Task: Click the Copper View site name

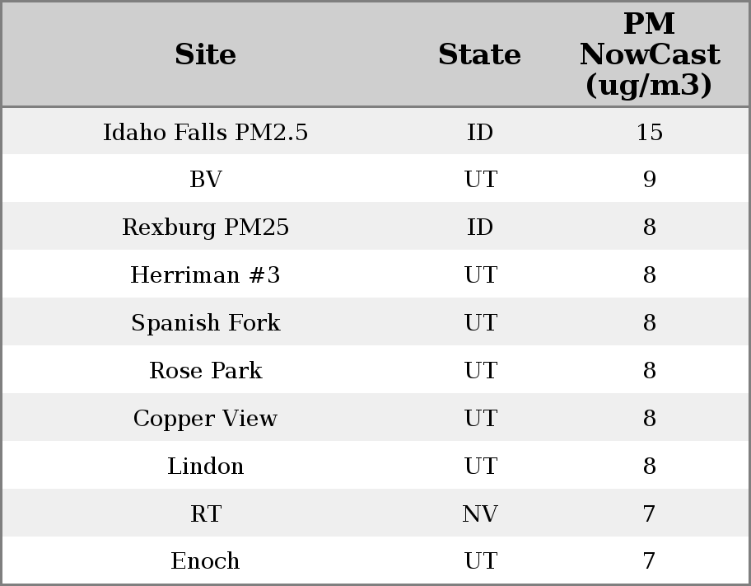Action: 205,419
